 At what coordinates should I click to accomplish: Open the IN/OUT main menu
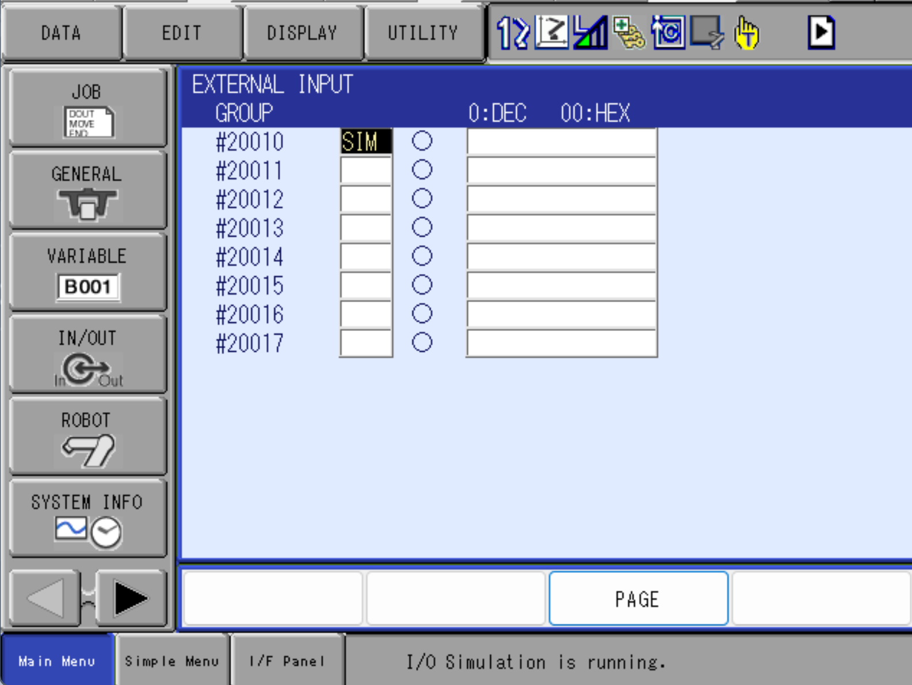[87, 355]
